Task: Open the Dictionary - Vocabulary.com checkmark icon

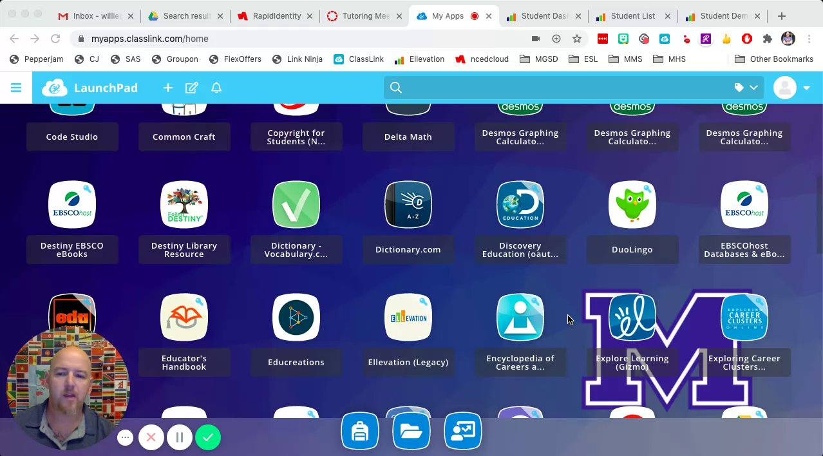Action: [x=296, y=205]
